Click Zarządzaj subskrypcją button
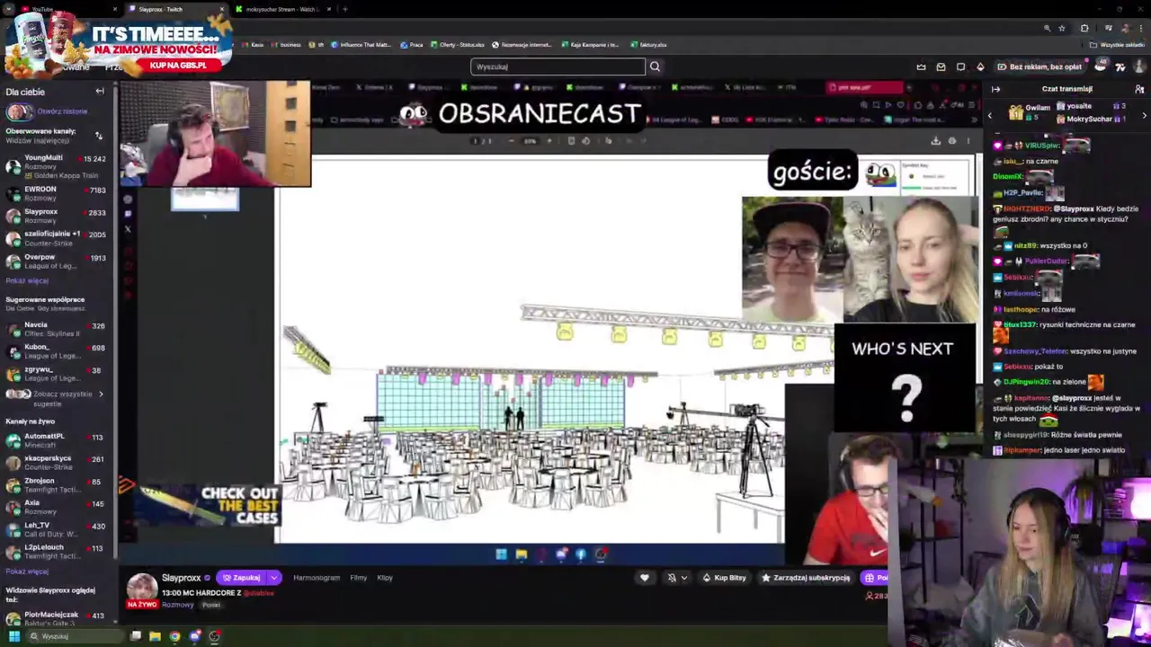The width and height of the screenshot is (1151, 647). pos(805,578)
